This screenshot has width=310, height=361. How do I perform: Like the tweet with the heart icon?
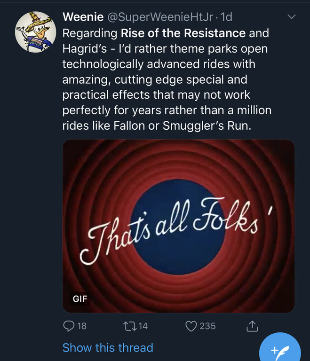191,325
